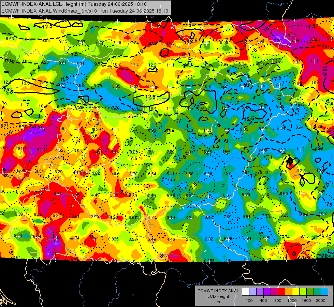This screenshot has width=334, height=307.
Task: Click the grid value 10.7
Action: coord(117,64)
